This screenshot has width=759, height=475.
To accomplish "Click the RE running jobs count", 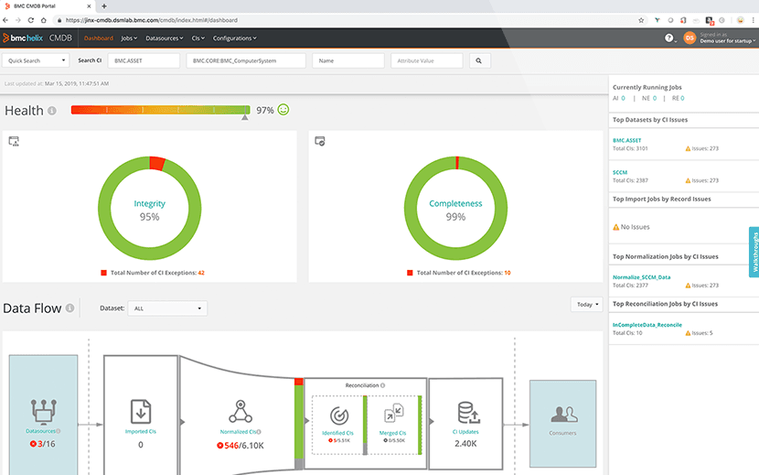I will pos(682,99).
